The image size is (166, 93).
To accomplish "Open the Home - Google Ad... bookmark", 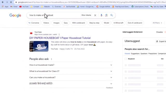I will (x=86, y=6).
